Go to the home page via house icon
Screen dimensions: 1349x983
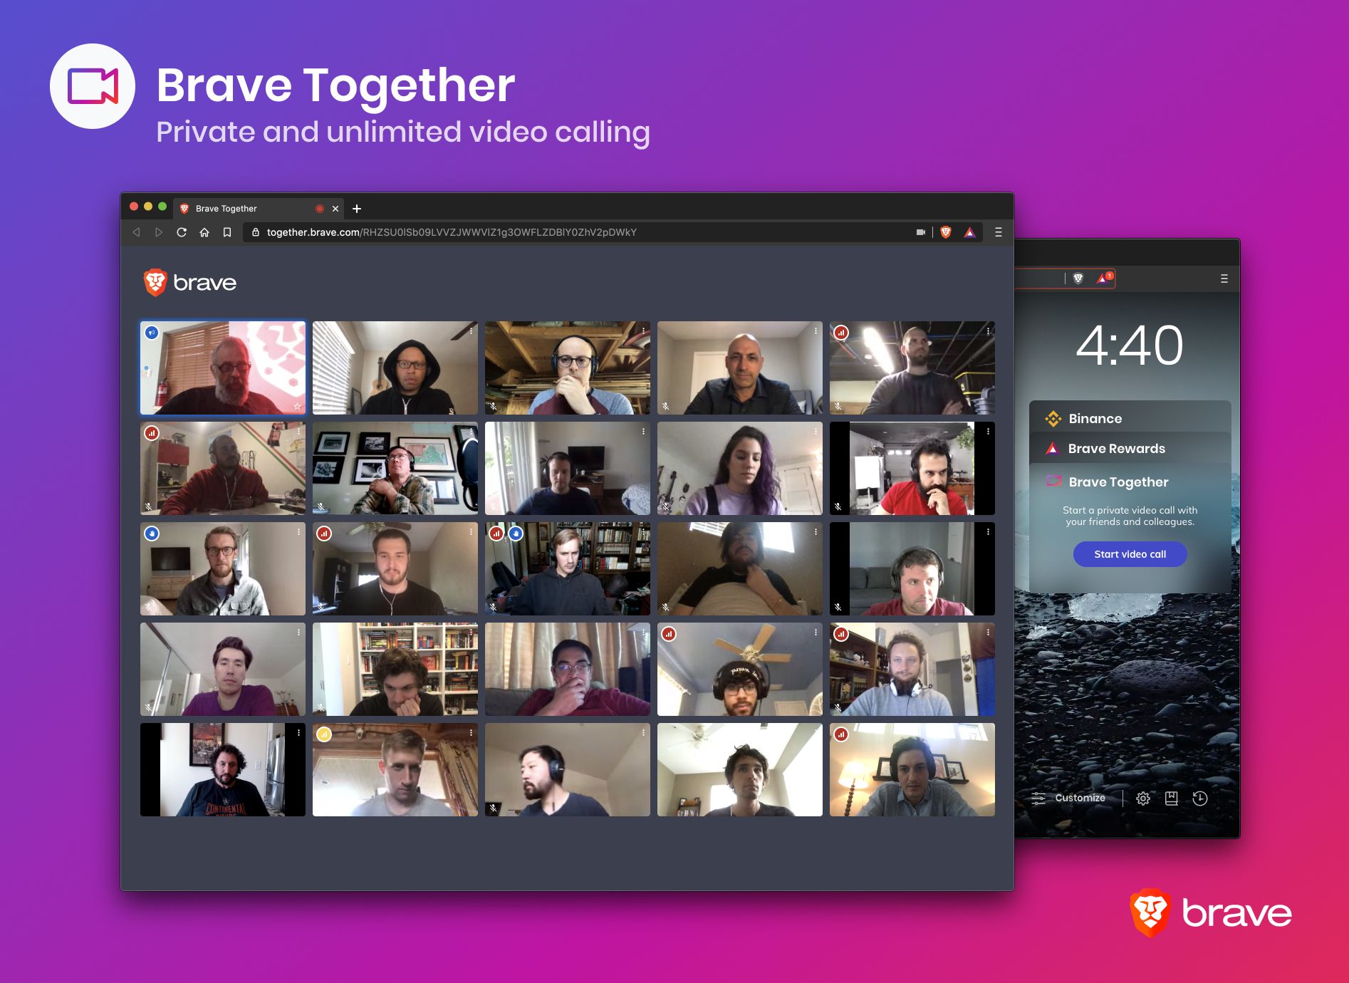(x=204, y=232)
